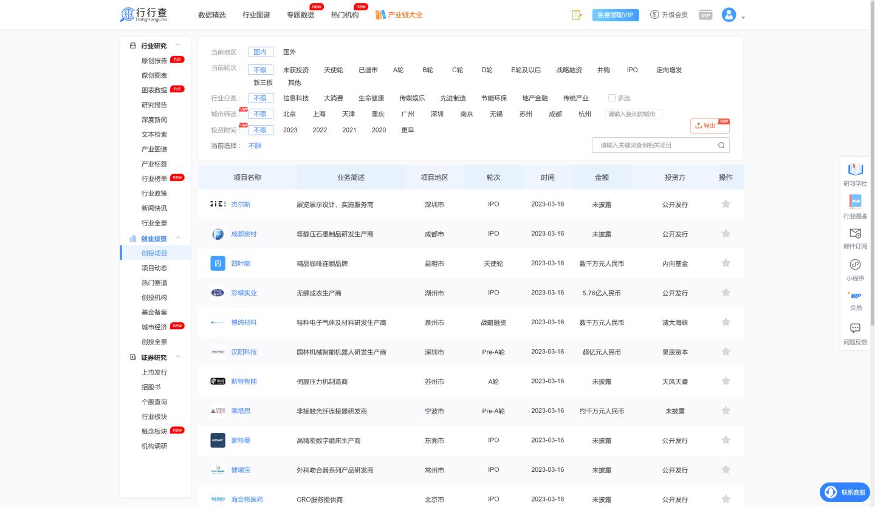Favorite 四叶咖 using its star toggle
The width and height of the screenshot is (875, 507).
tap(726, 263)
